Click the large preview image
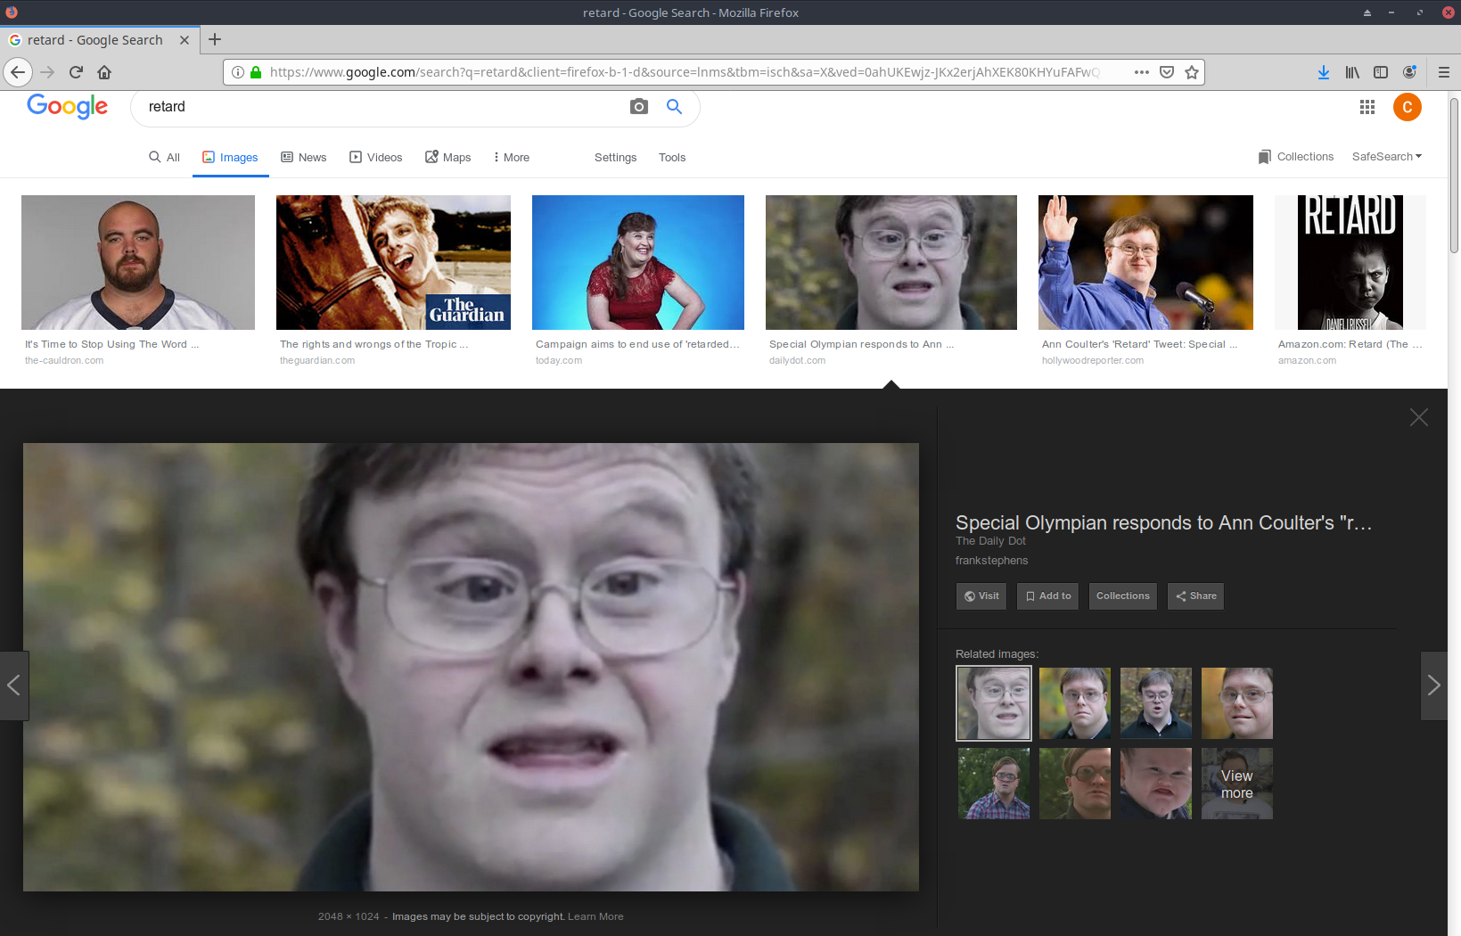Screen dimensions: 1461x936 tap(471, 667)
